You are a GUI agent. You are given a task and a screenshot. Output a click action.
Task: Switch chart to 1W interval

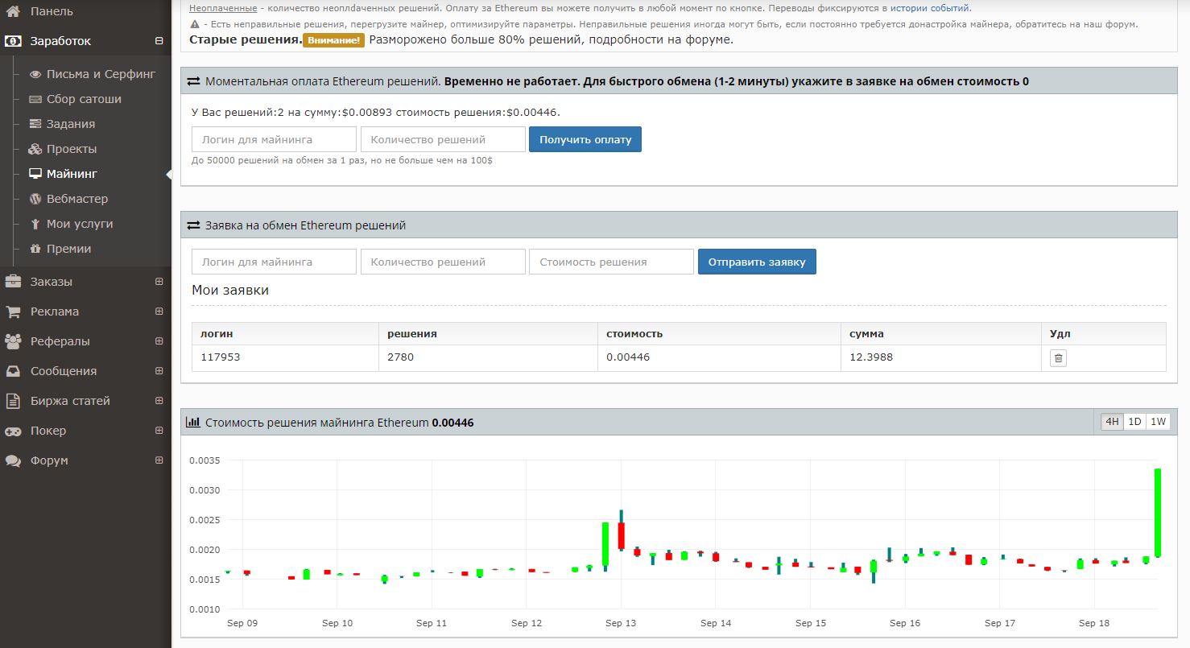pyautogui.click(x=1158, y=422)
